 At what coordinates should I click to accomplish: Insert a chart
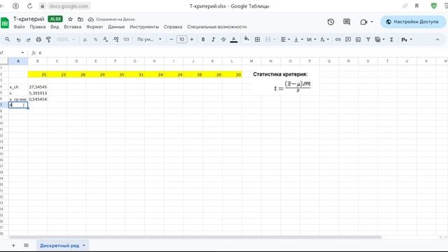tap(358, 39)
